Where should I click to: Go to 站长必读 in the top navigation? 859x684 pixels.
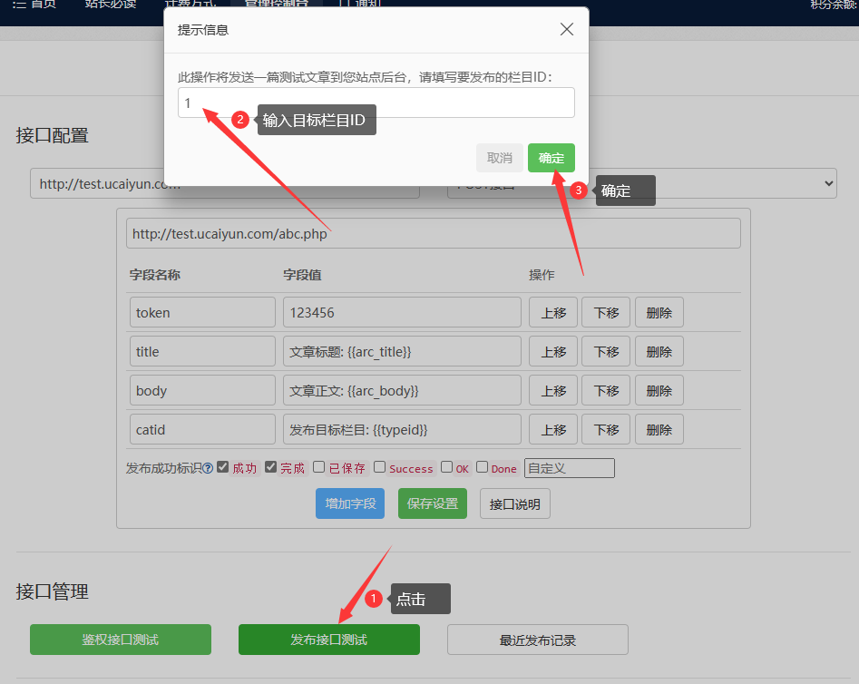tap(110, 4)
